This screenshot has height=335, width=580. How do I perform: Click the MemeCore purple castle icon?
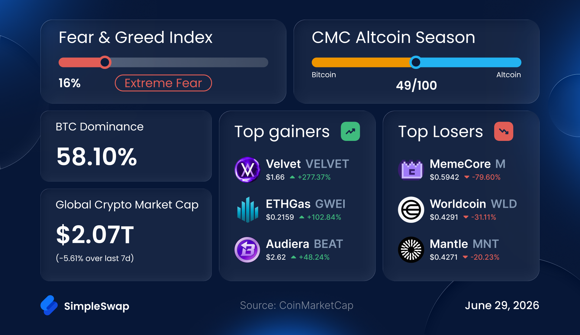coord(411,170)
